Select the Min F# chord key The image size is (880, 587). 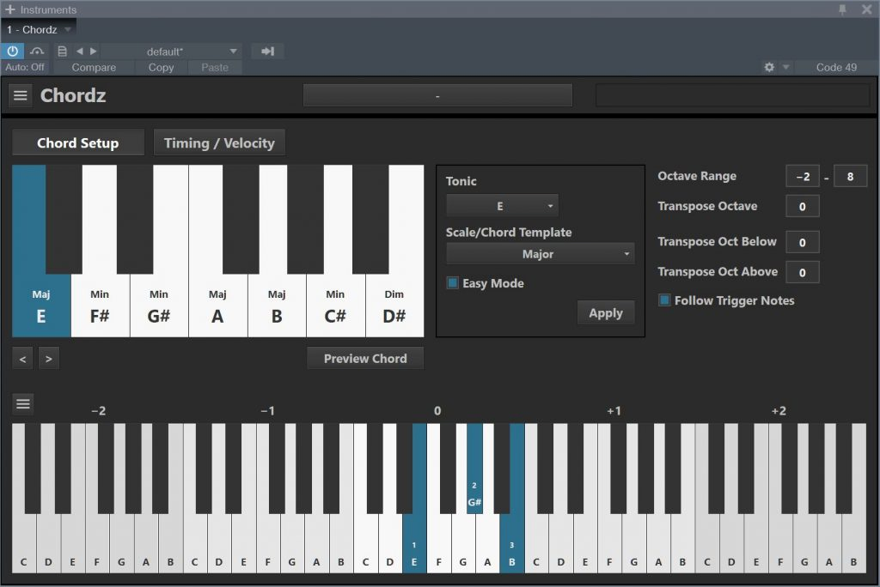point(100,306)
